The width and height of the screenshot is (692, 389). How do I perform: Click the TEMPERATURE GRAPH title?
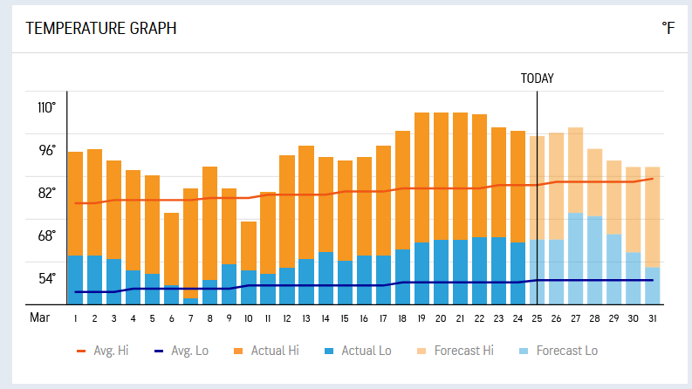[x=101, y=28]
